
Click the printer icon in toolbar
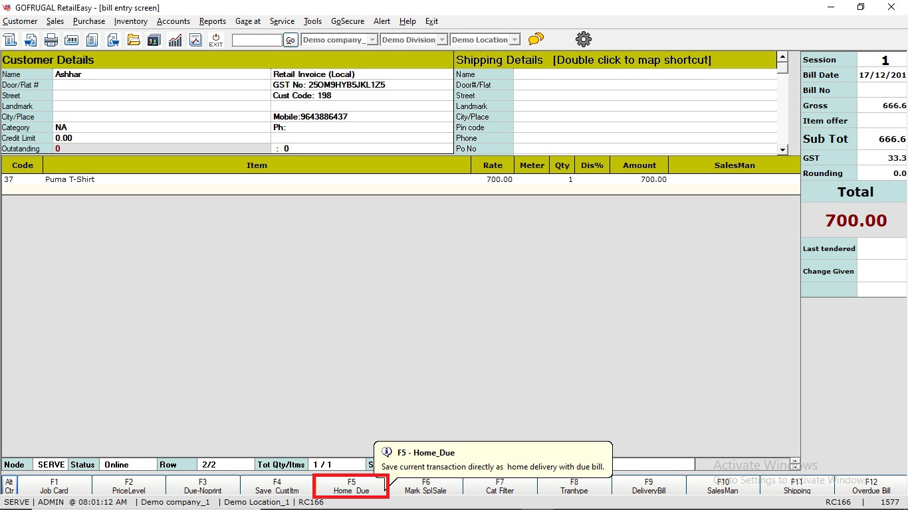tap(51, 40)
